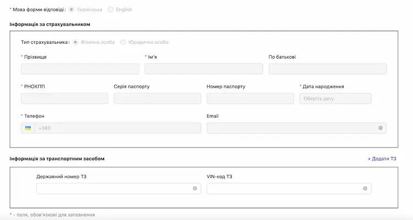This screenshot has width=413, height=220.
Task: Click clear icon in VIN-код ТЗ field
Action: point(365,188)
